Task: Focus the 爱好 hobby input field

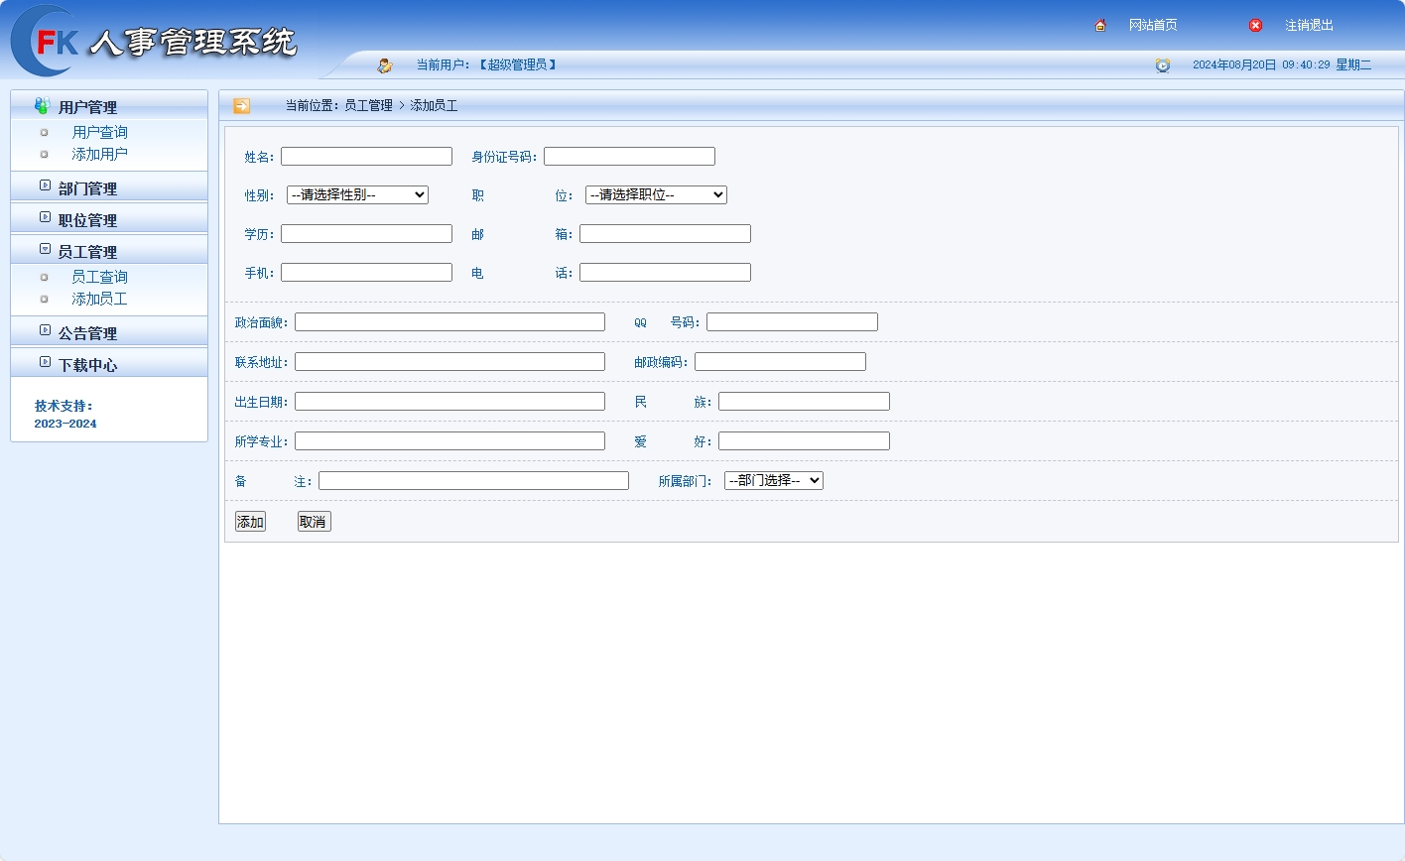Action: pos(804,441)
